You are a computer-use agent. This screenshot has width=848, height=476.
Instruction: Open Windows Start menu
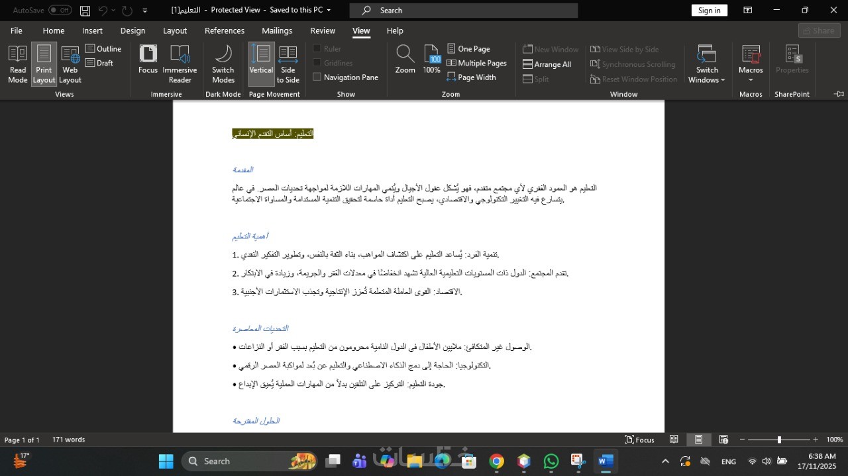(166, 461)
